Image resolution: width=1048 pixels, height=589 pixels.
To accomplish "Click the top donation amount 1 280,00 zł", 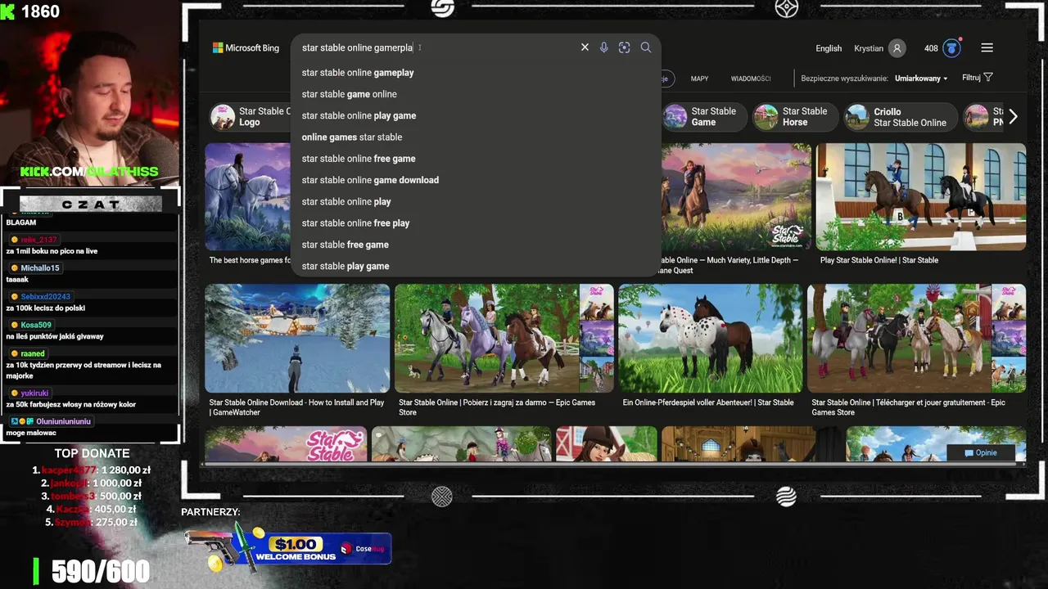I will click(x=126, y=470).
